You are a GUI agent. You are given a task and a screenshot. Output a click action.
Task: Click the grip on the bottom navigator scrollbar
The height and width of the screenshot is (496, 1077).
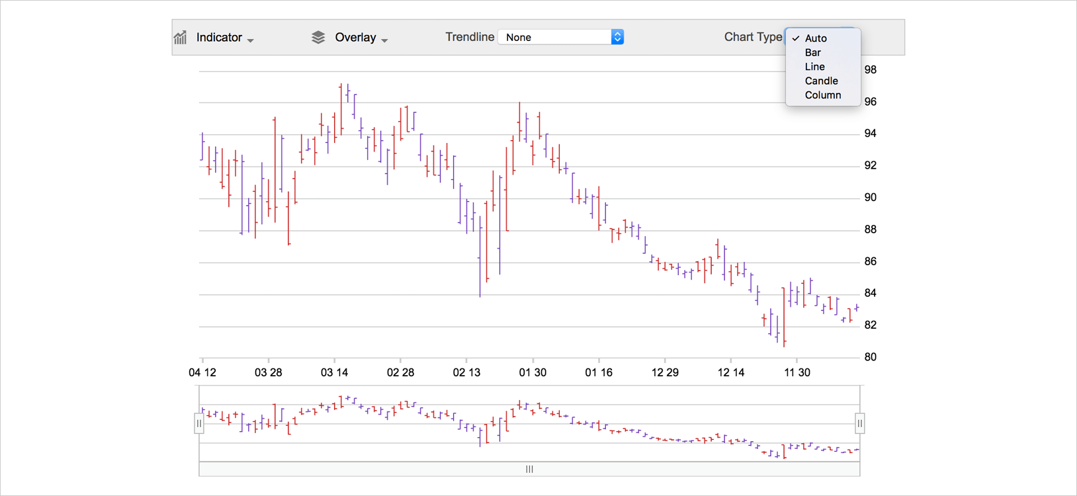pos(529,469)
